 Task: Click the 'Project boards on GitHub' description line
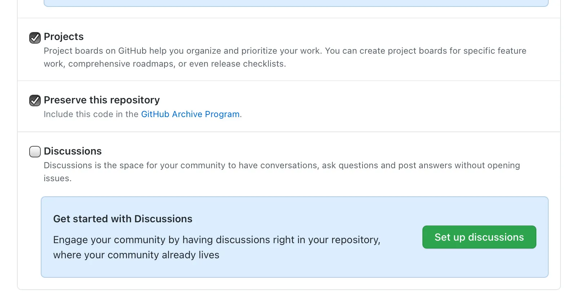point(180,51)
